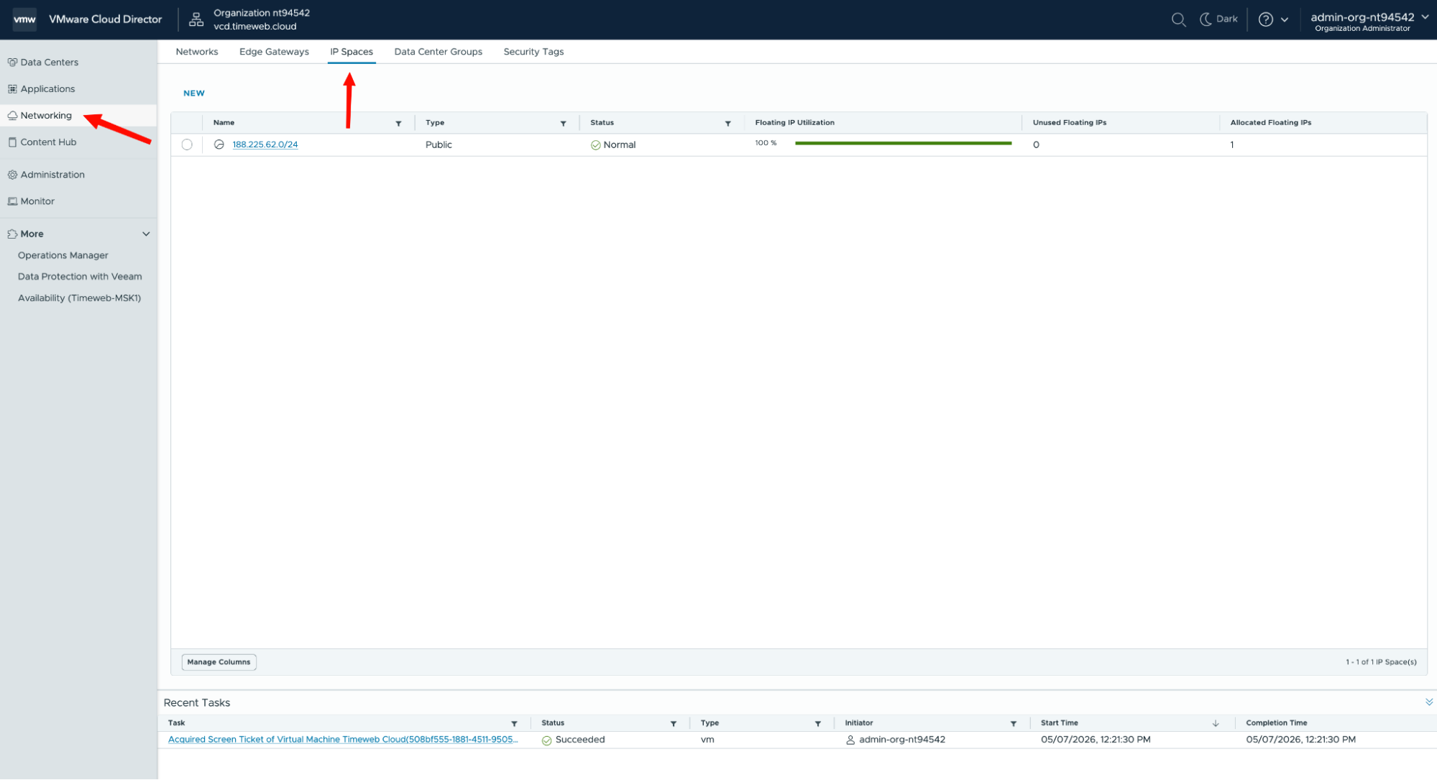Viewport: 1437px width, 780px height.
Task: Click the '1 - 1 of 1 IP Space(s)' count
Action: [x=1381, y=662]
